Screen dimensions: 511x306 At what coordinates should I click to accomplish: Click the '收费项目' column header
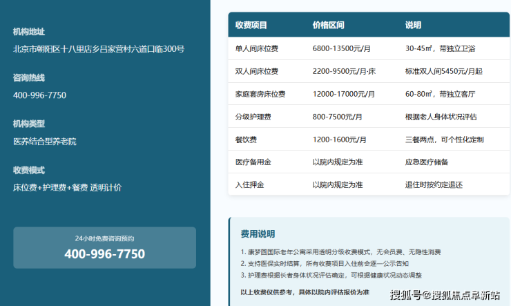(x=251, y=25)
